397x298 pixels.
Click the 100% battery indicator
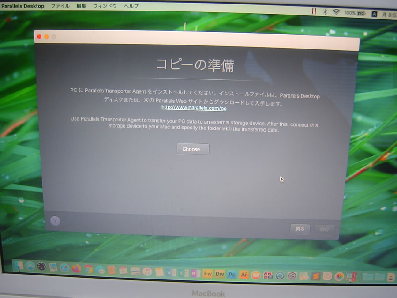click(x=355, y=13)
